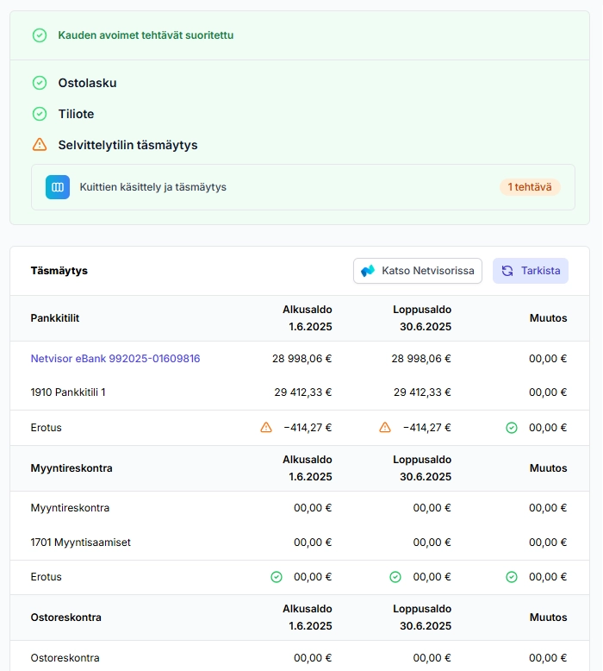Click the green check in Myyntireskontra Erotus Muutos
Screen dimensions: 603x671
512,577
